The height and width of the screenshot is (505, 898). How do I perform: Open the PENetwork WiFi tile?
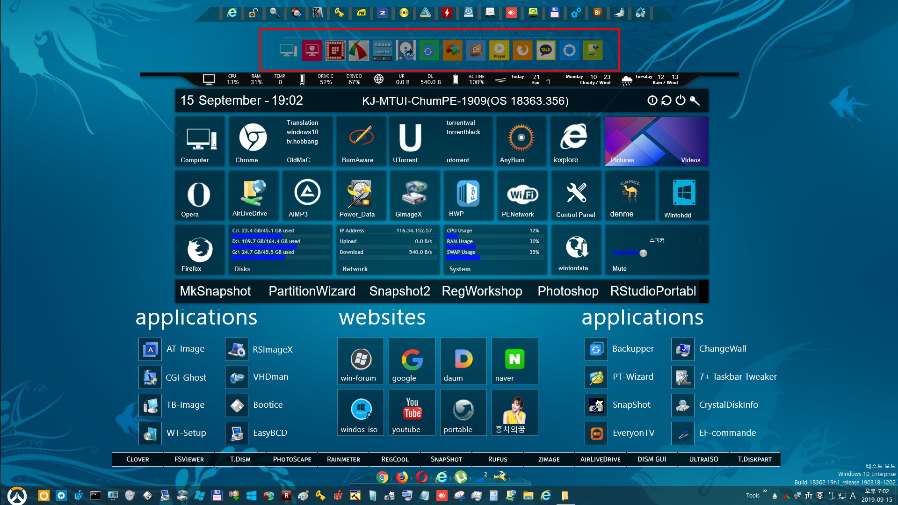(x=522, y=195)
